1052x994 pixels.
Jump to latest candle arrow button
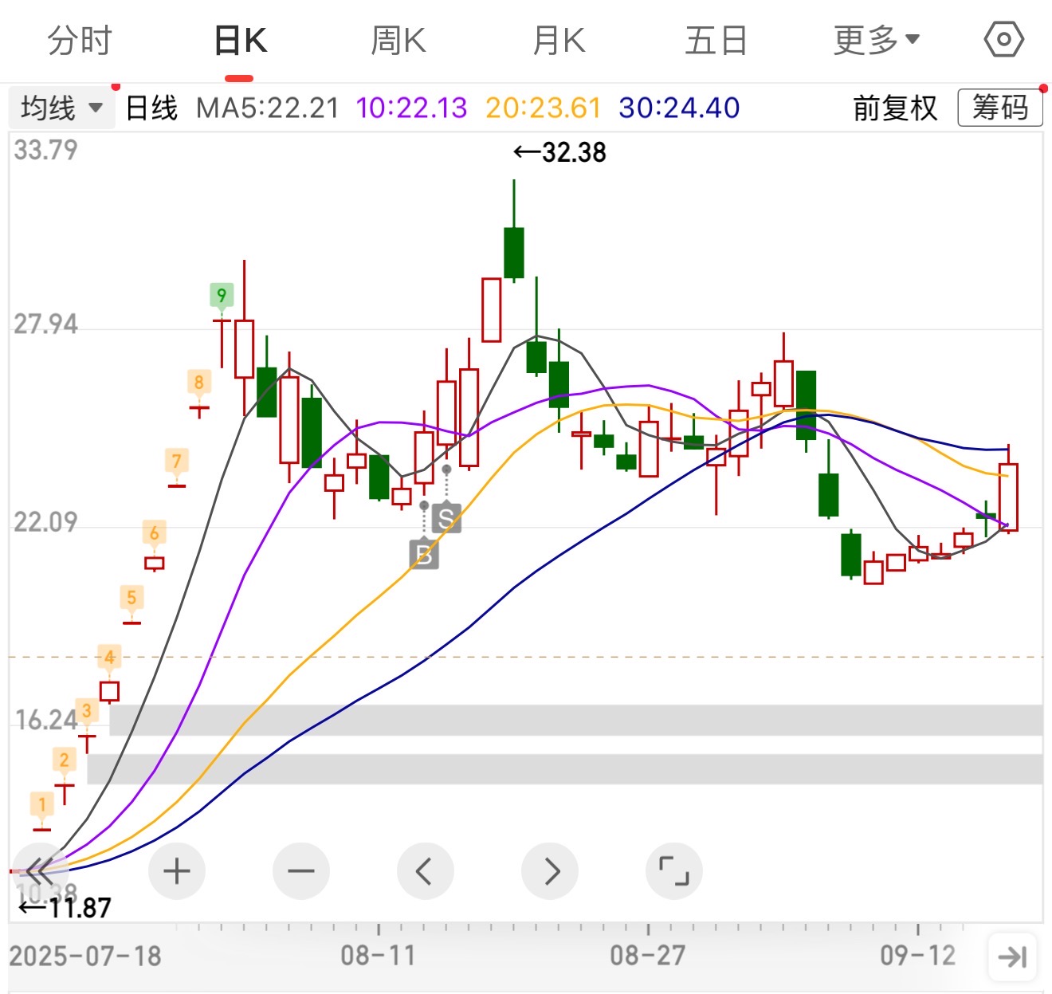1012,956
